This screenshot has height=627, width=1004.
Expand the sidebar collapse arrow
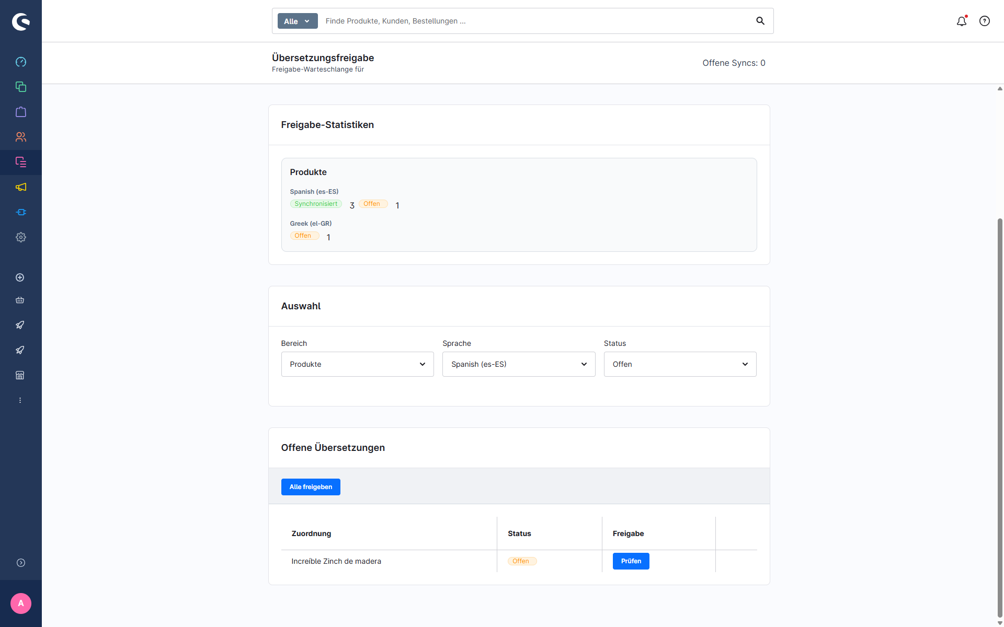21,563
